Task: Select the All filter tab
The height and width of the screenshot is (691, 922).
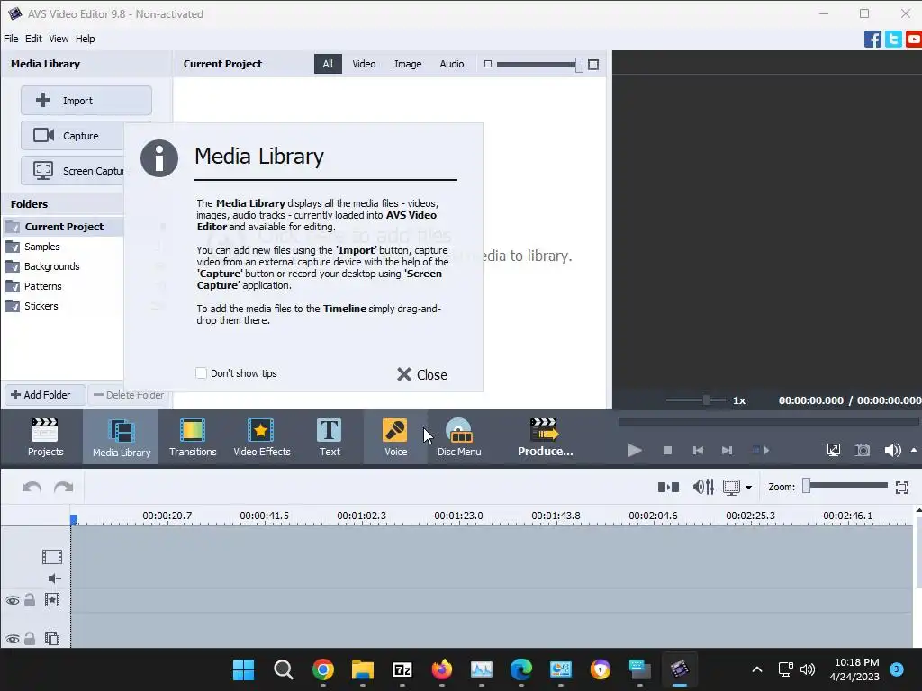Action: [x=328, y=64]
